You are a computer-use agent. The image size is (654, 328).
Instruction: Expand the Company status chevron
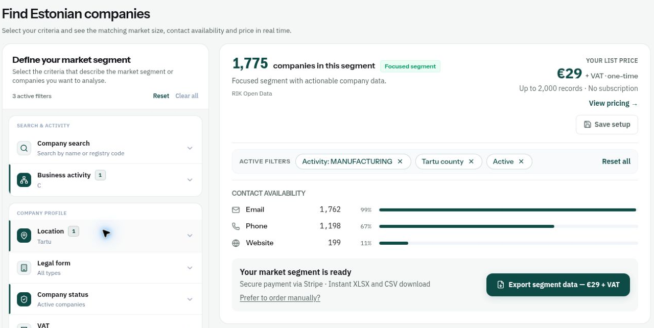pos(190,299)
